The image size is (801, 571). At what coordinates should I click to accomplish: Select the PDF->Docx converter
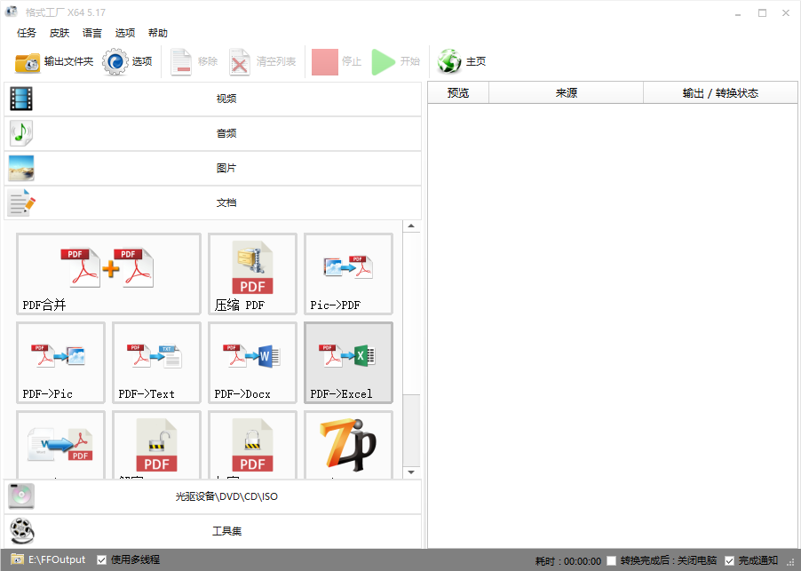[251, 362]
